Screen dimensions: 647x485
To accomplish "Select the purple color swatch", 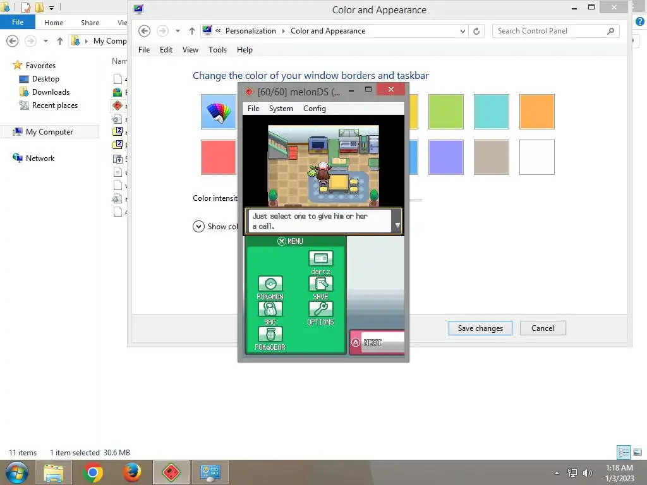I will [446, 157].
